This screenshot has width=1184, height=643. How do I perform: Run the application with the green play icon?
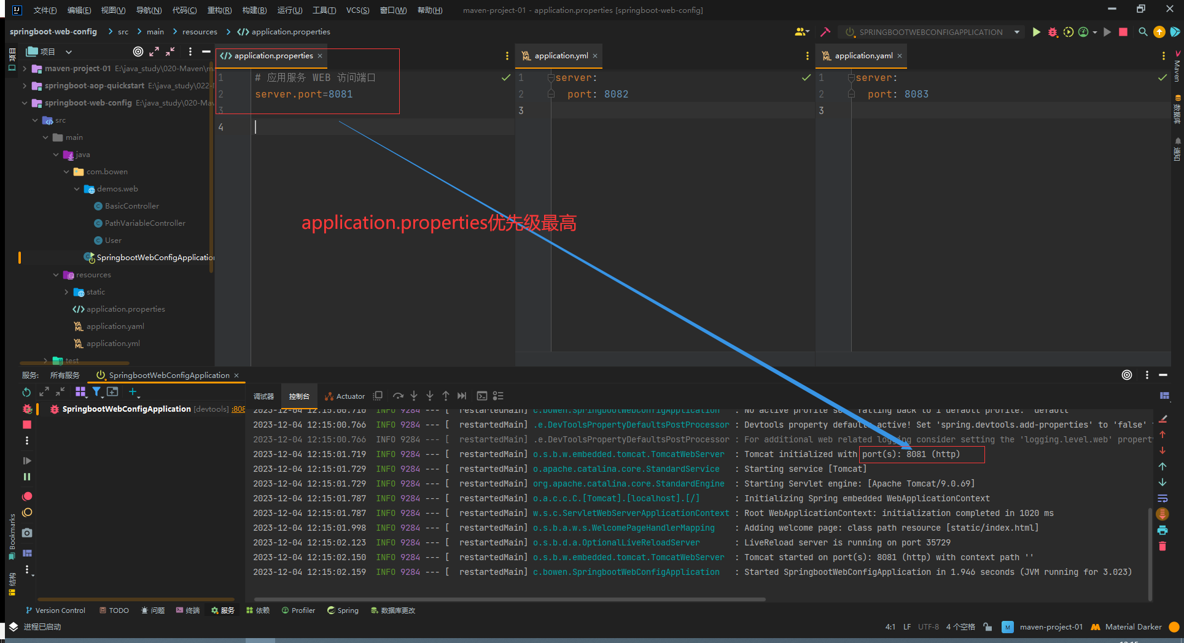tap(1037, 32)
